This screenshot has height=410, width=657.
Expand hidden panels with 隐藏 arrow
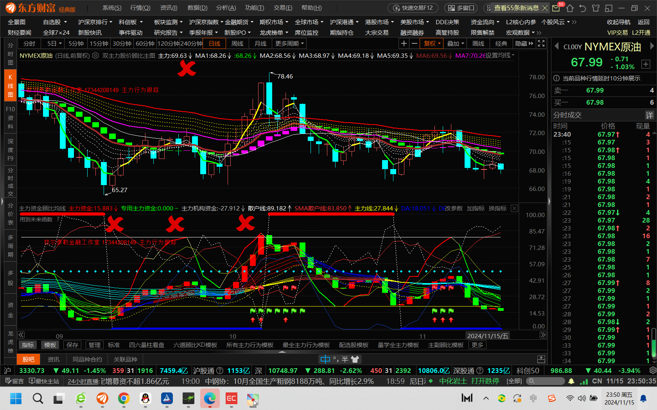[x=524, y=44]
